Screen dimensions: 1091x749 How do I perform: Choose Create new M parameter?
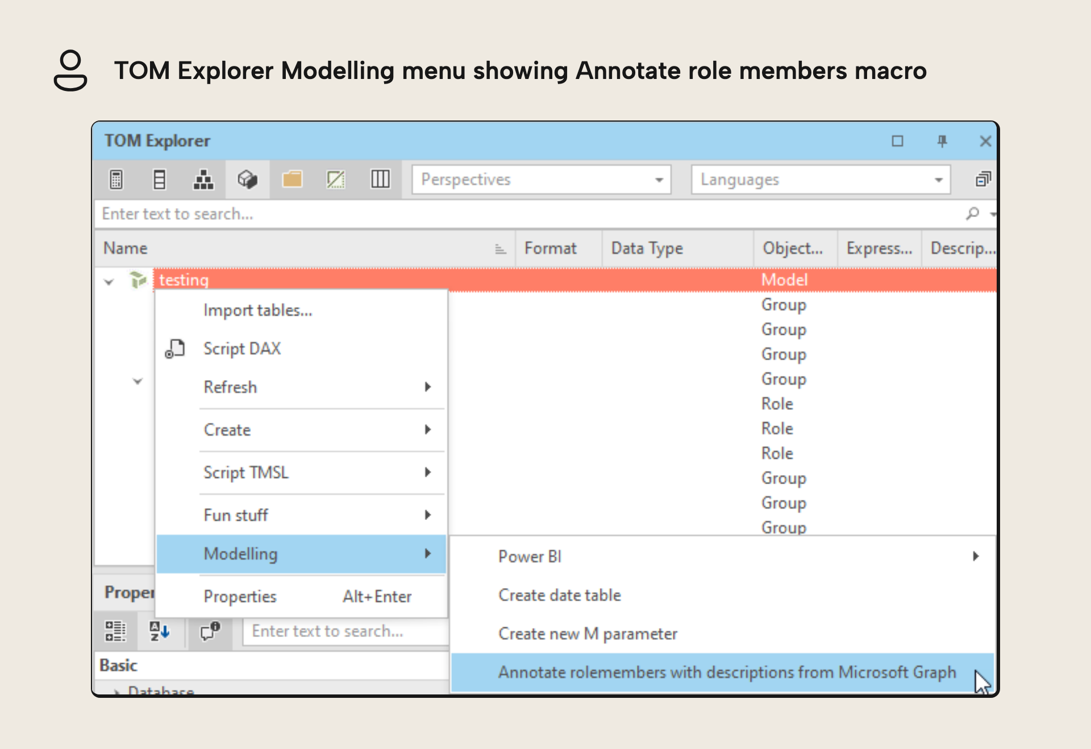coord(722,634)
